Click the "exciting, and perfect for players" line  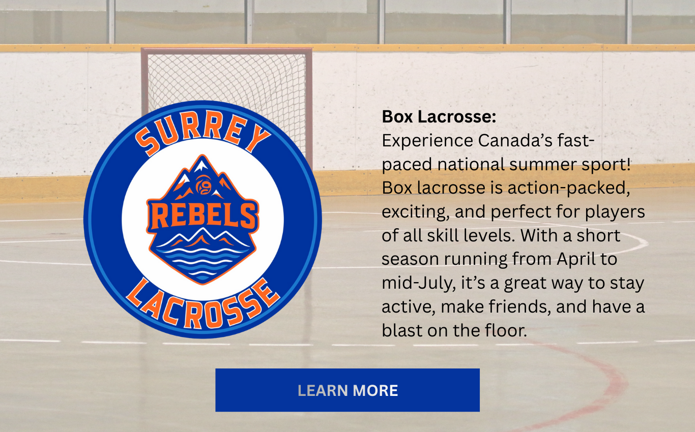click(x=513, y=211)
